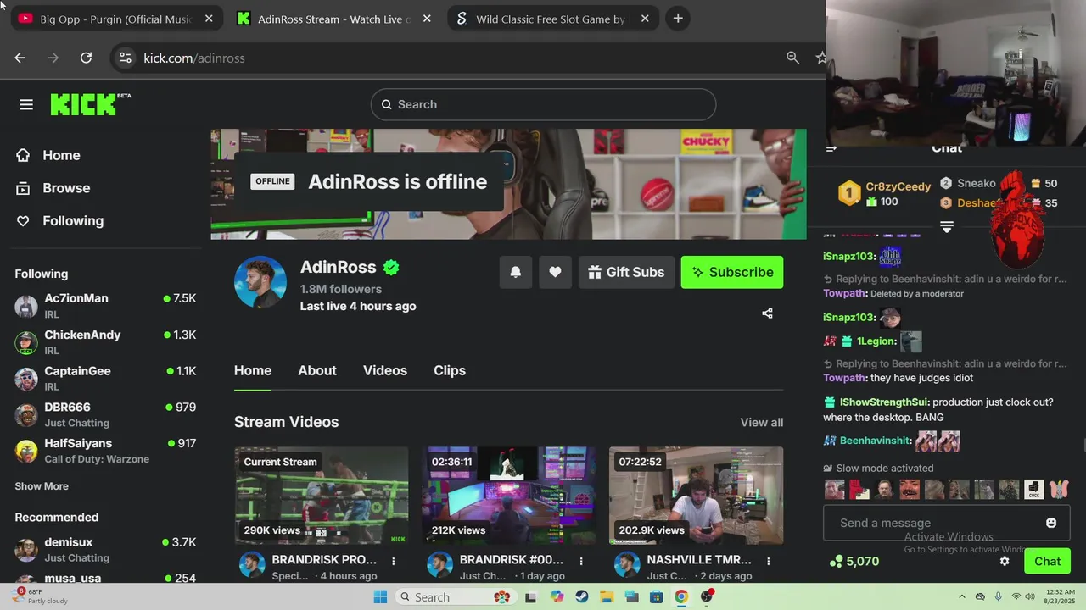Open the Ac7ionMan channel
Image resolution: width=1086 pixels, height=610 pixels.
[x=105, y=306]
